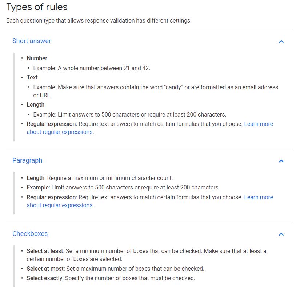Image resolution: width=308 pixels, height=290 pixels.
Task: Open Learn more link in Paragraph section
Action: [258, 197]
